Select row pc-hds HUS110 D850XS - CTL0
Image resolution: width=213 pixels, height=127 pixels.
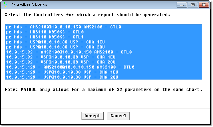click(103, 32)
